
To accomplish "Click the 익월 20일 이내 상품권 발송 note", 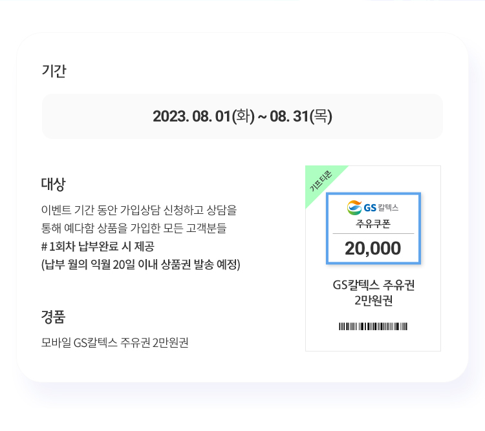I will click(x=141, y=265).
